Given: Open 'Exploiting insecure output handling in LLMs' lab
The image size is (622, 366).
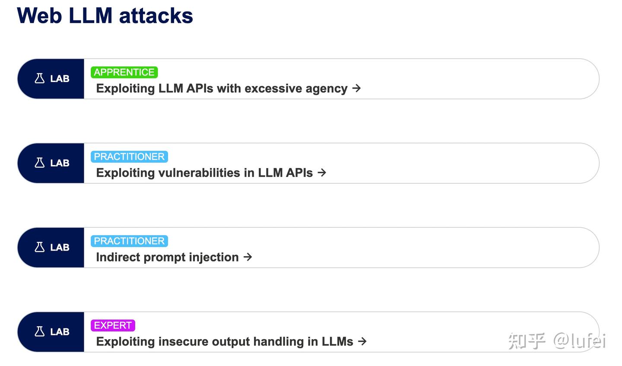Looking at the screenshot, I should (x=225, y=342).
